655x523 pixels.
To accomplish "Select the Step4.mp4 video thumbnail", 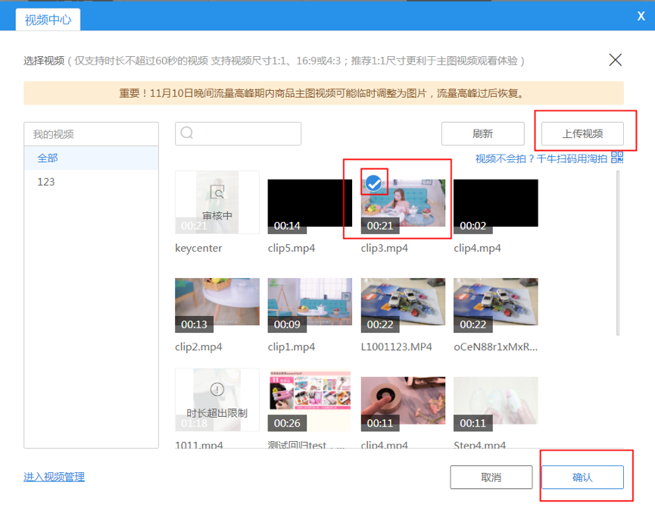I will [x=495, y=399].
